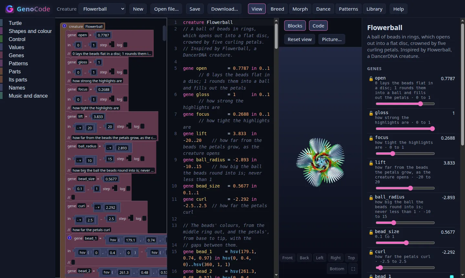Click the step socket in the bead_size gene block
The width and height of the screenshot is (465, 278).
115,188
